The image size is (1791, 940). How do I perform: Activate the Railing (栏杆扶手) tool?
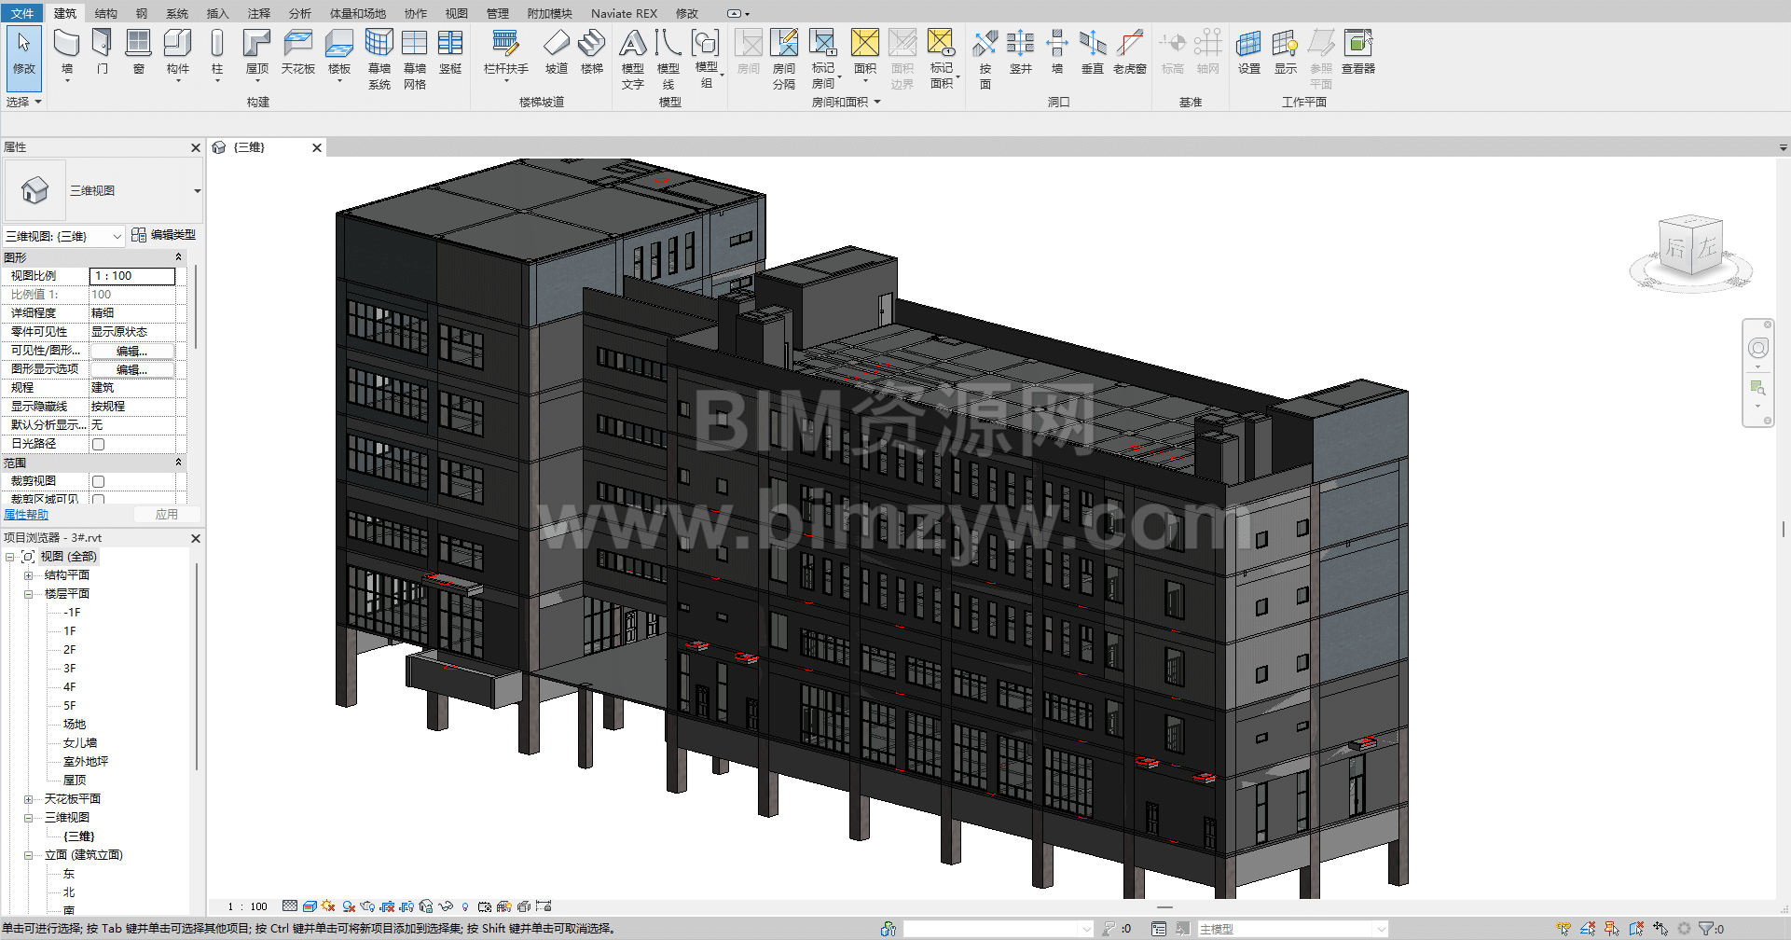click(x=506, y=55)
